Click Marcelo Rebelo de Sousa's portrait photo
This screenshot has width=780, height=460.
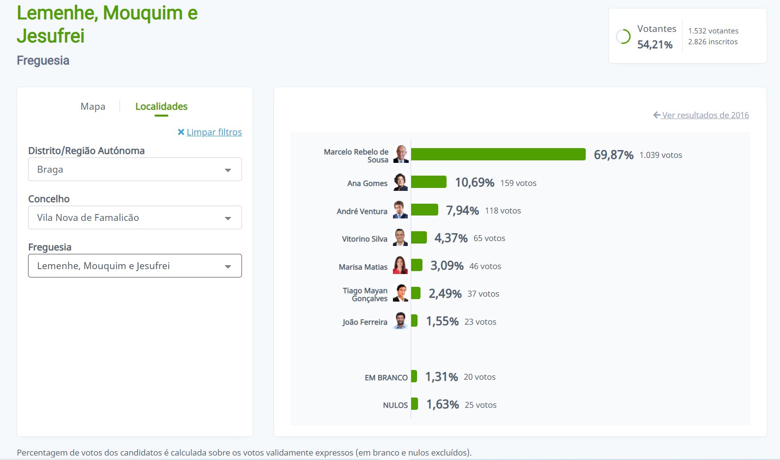click(401, 154)
